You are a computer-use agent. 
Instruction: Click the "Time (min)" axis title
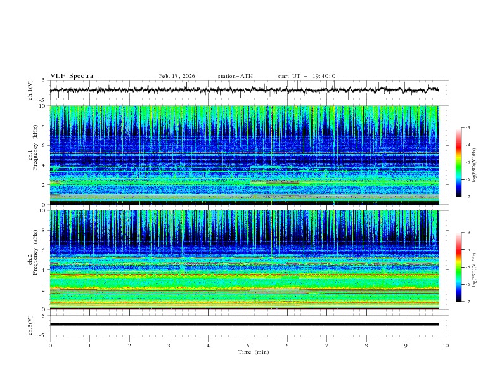(x=254, y=352)
